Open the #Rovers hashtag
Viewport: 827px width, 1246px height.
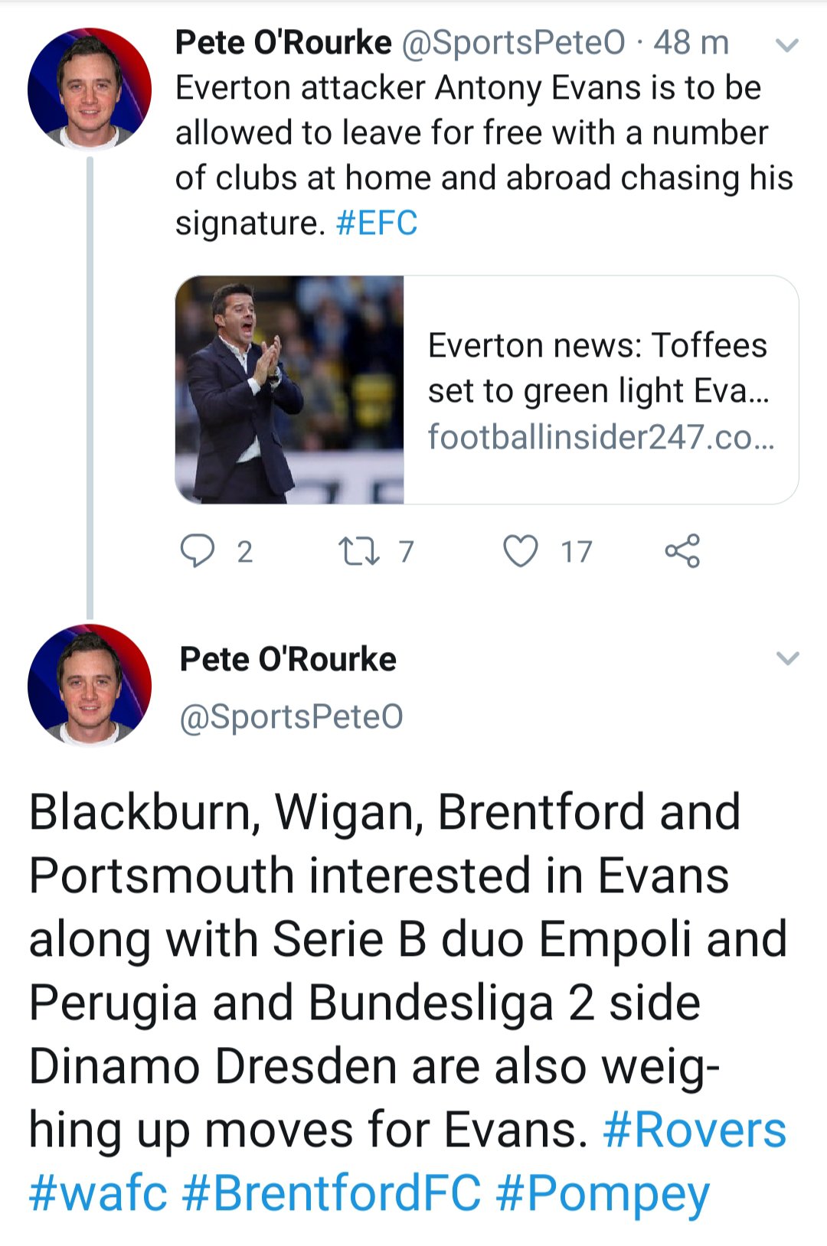tap(695, 1130)
